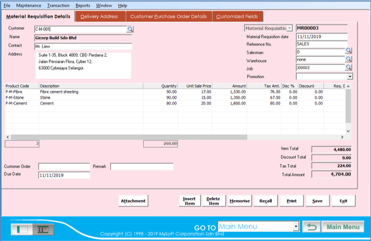371x241 pixels.
Task: Click the Memorise button
Action: click(x=240, y=201)
